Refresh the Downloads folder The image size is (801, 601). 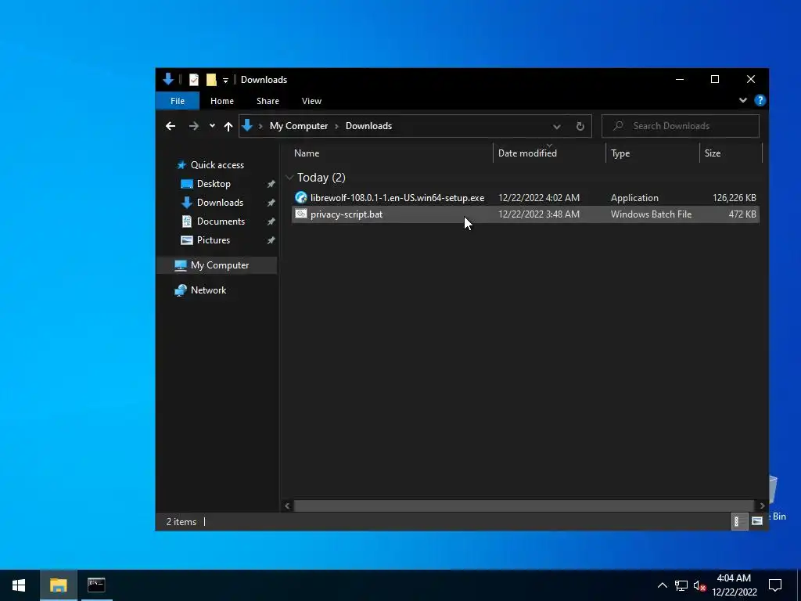click(580, 126)
